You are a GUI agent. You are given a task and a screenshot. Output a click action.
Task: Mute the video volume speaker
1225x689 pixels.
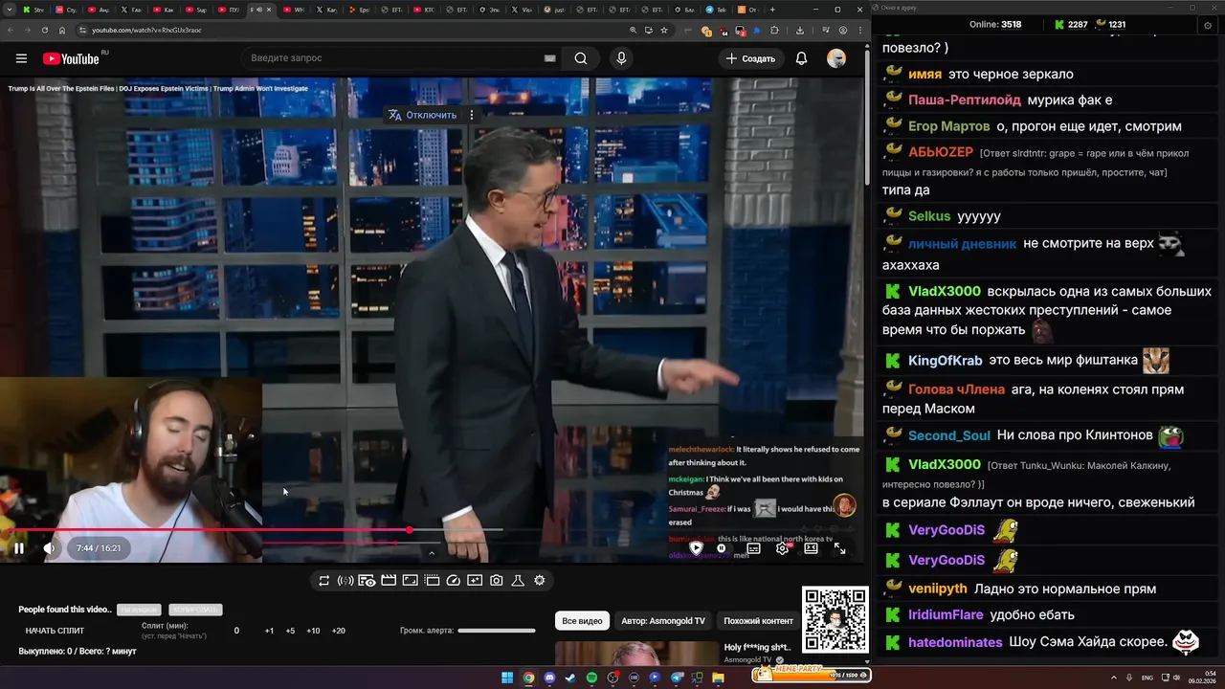click(50, 548)
